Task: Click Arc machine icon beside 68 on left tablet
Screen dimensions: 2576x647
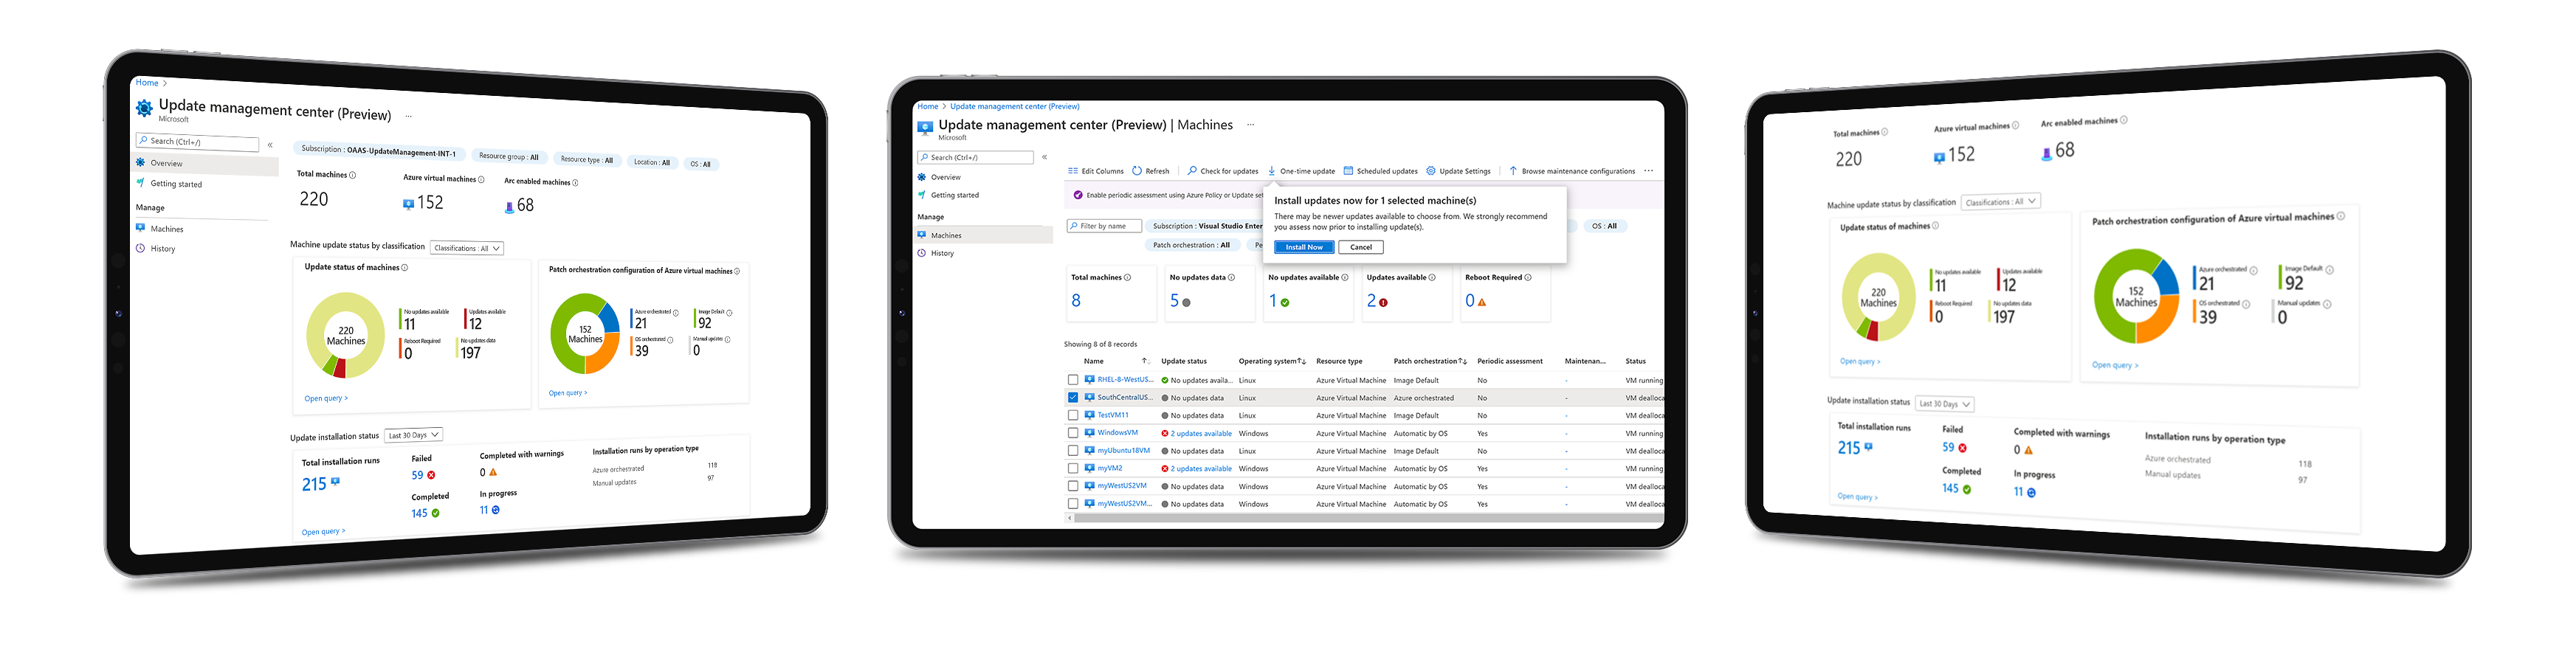Action: pyautogui.click(x=509, y=207)
